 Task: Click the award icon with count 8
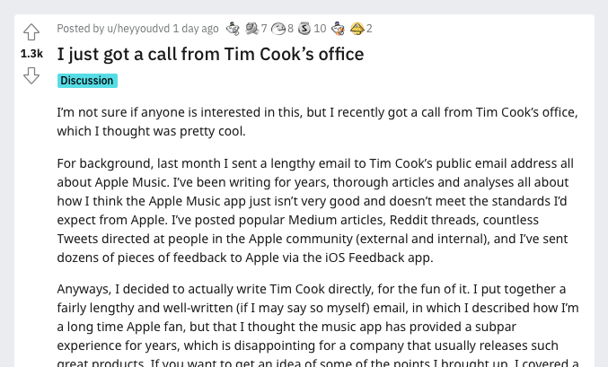(278, 29)
